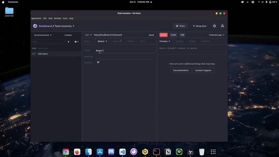Open Notion from the dock
This screenshot has height=157, width=279.
pyautogui.click(x=168, y=152)
